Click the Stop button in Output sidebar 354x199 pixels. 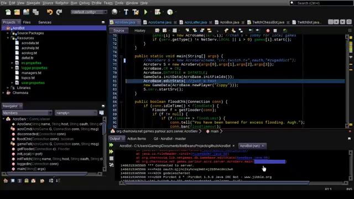tap(111, 159)
